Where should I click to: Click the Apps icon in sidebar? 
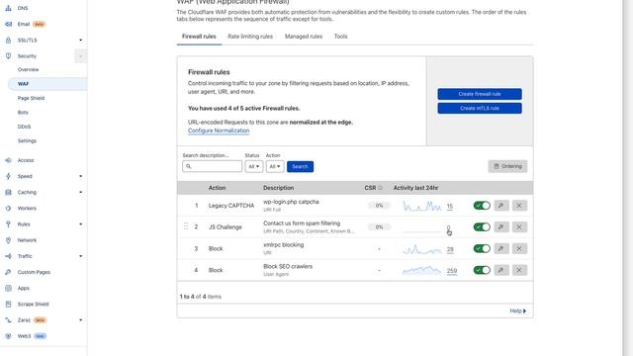click(8, 288)
